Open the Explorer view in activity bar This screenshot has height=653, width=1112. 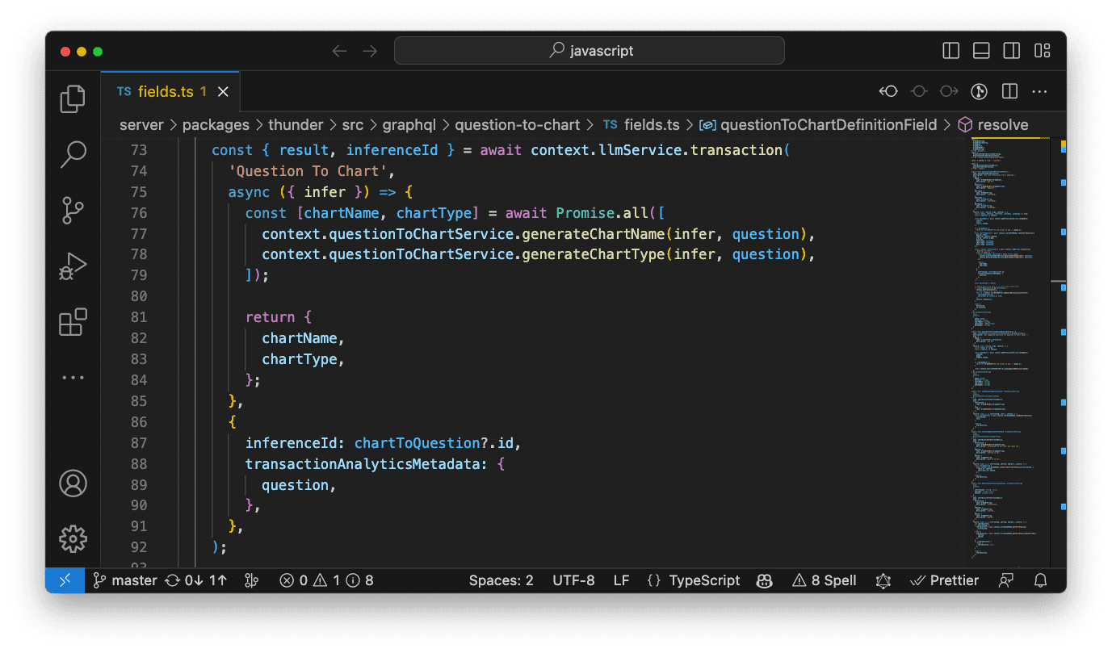[73, 98]
